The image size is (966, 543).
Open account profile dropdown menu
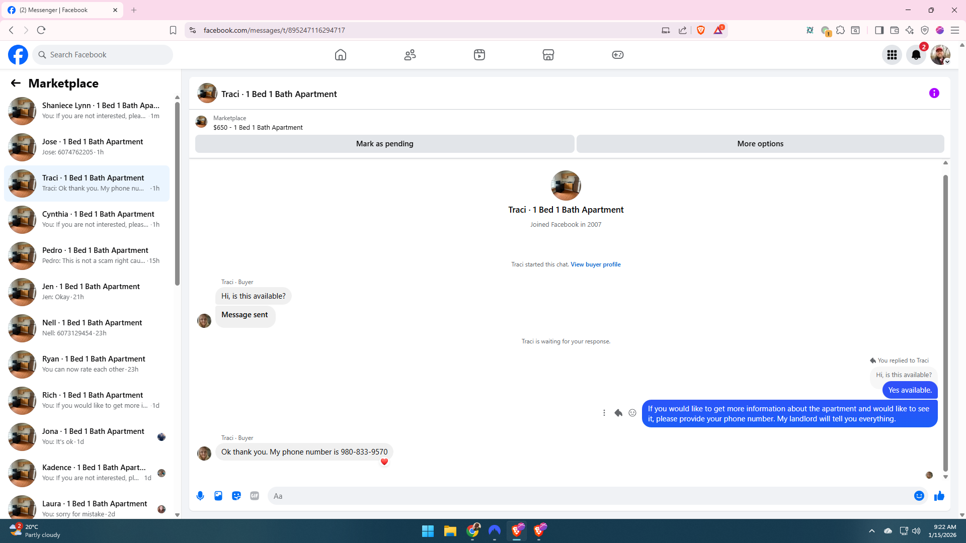point(940,55)
